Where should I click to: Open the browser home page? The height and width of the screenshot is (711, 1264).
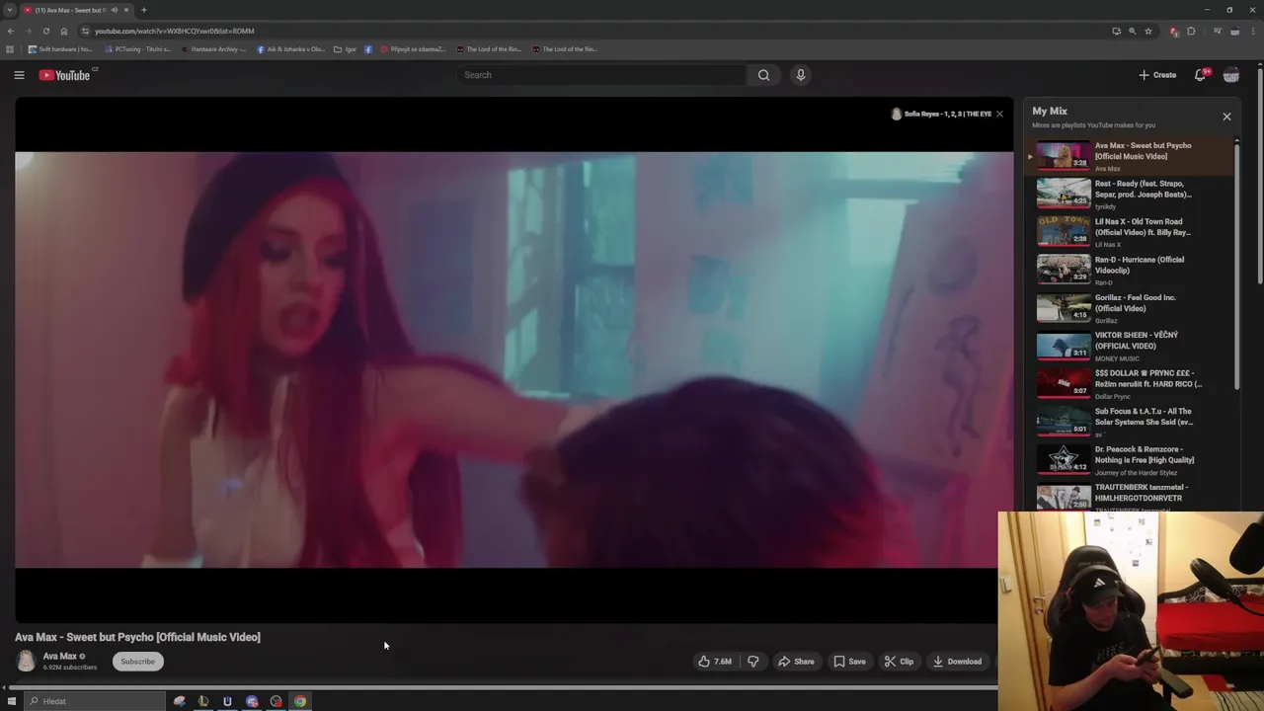click(x=64, y=31)
